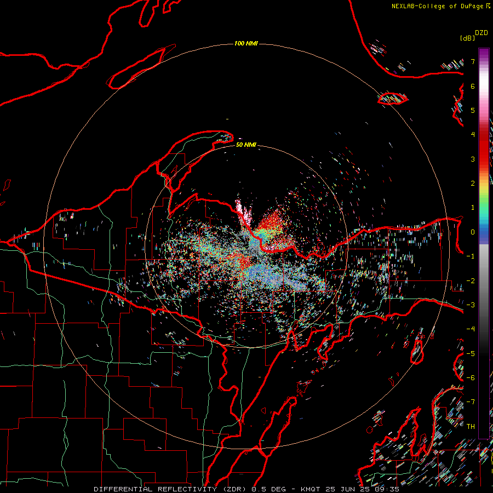Pick the "-5" tick label on the scale
493x493 pixels.
[x=471, y=354]
